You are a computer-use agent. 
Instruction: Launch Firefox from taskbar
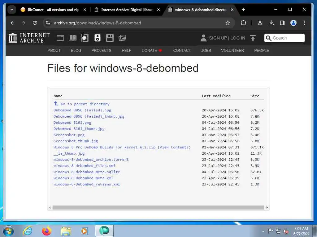[47, 231]
